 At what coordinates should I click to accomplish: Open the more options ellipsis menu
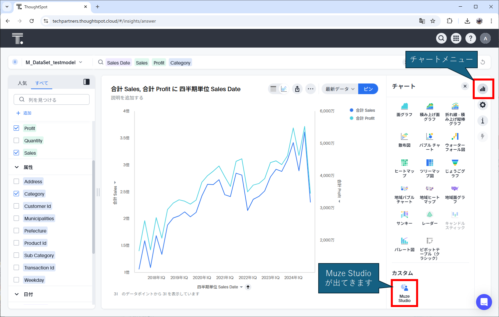(311, 89)
